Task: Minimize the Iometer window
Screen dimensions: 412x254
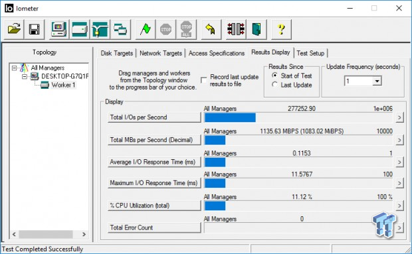Action: (x=350, y=8)
